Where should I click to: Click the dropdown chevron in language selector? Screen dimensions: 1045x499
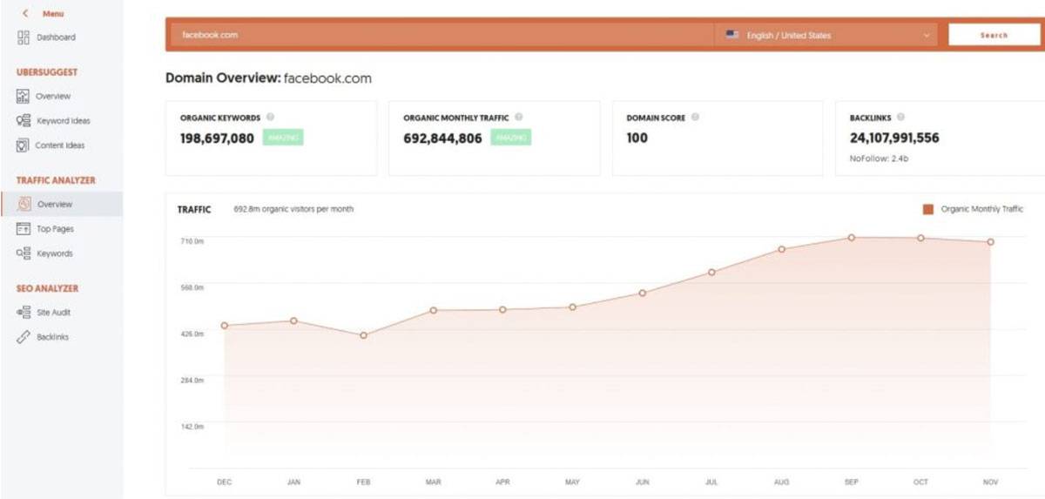click(926, 36)
